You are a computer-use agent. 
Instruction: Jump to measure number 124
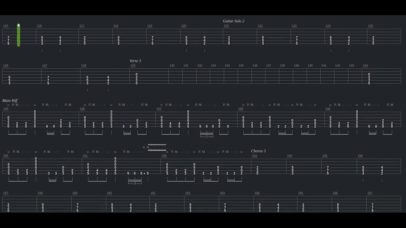click(328, 26)
